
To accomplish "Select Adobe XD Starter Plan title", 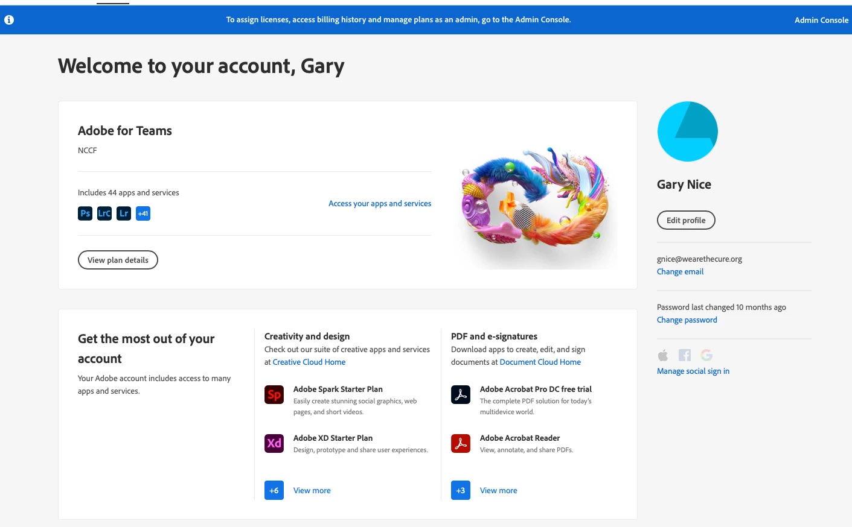I will (x=333, y=438).
